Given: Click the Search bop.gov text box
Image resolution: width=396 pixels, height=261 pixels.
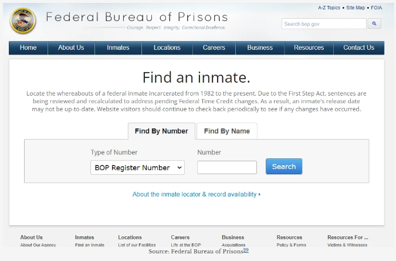Looking at the screenshot, I should (x=324, y=24).
